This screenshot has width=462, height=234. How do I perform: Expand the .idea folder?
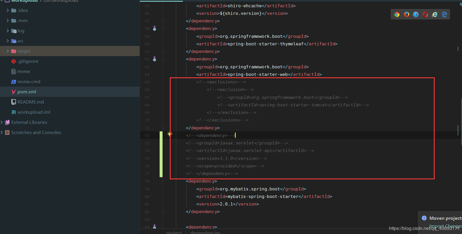(8, 10)
